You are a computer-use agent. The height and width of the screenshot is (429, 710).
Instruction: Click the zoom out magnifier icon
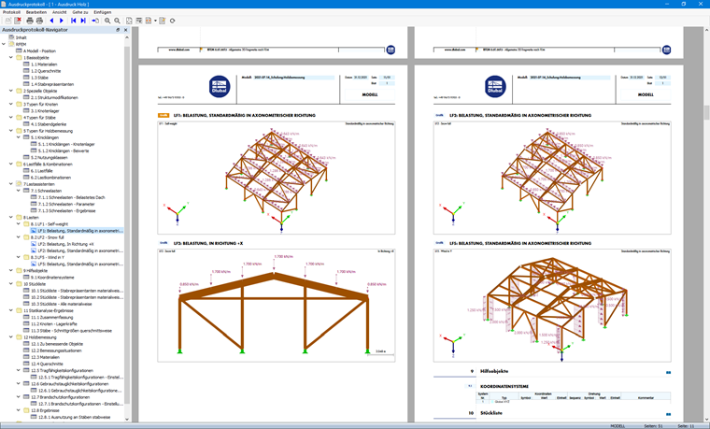tap(118, 21)
